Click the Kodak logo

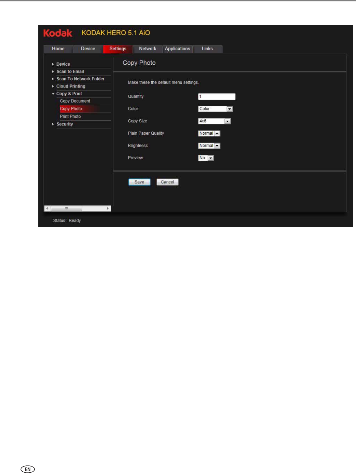[58, 33]
